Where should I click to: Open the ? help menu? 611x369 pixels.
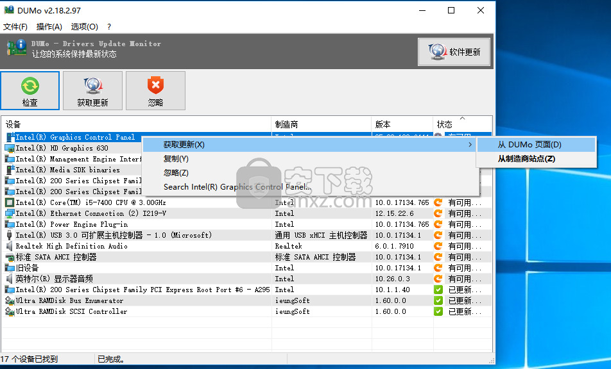pyautogui.click(x=109, y=26)
